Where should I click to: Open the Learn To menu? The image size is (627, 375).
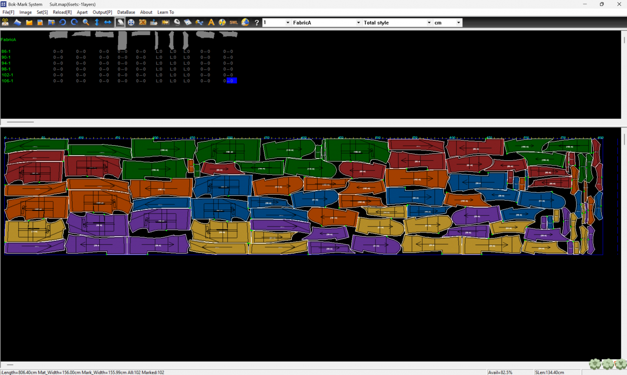pyautogui.click(x=166, y=12)
